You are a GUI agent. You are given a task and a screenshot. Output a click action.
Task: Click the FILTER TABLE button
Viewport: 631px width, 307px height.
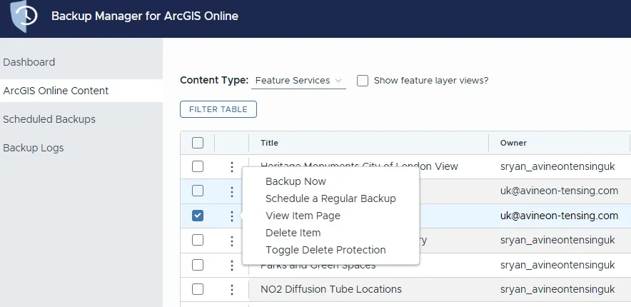coord(218,109)
